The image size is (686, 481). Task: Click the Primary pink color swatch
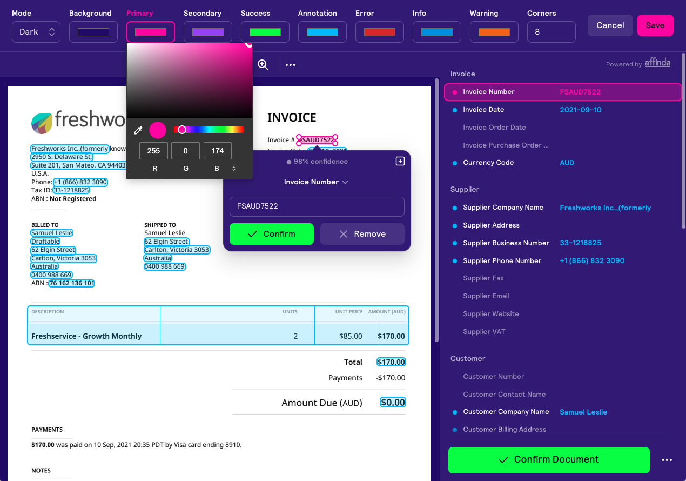coord(151,32)
